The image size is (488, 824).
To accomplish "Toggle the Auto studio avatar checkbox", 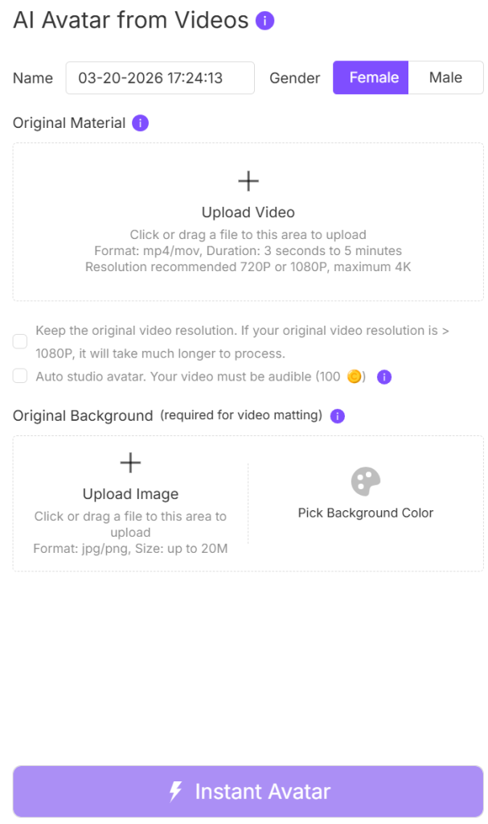I will (20, 376).
